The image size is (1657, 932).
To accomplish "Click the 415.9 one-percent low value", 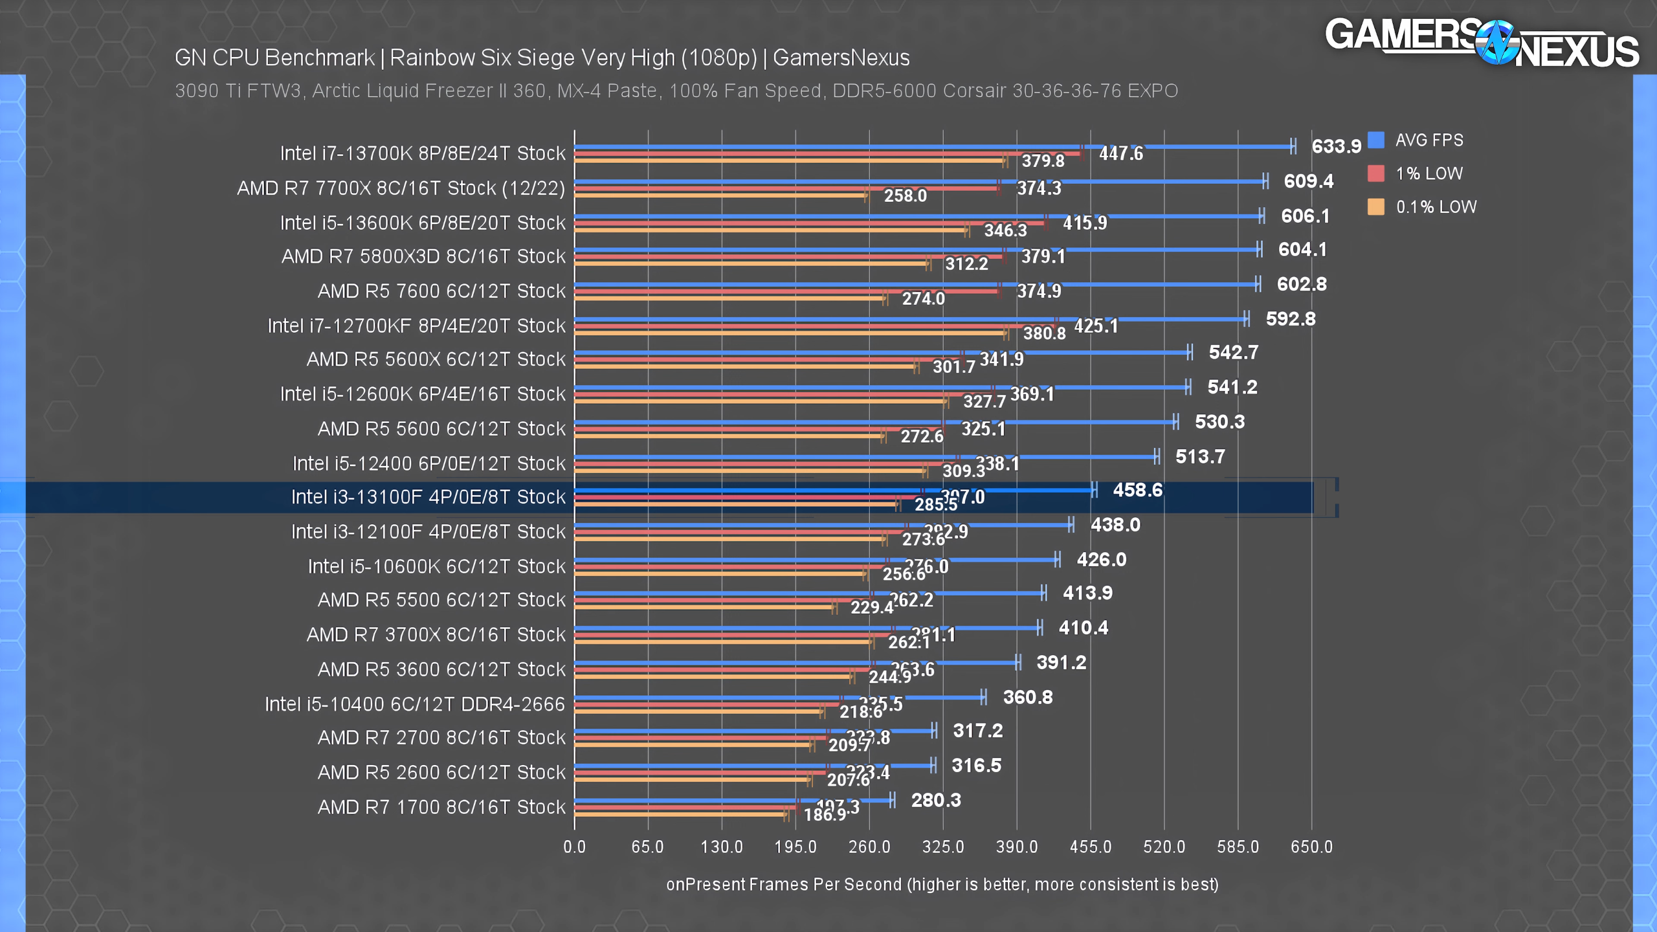I will tap(1085, 223).
